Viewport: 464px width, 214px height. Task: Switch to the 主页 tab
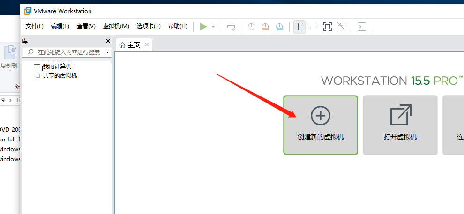click(x=134, y=45)
